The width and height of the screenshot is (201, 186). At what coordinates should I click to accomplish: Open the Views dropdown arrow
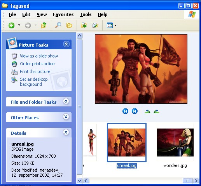click(115, 26)
